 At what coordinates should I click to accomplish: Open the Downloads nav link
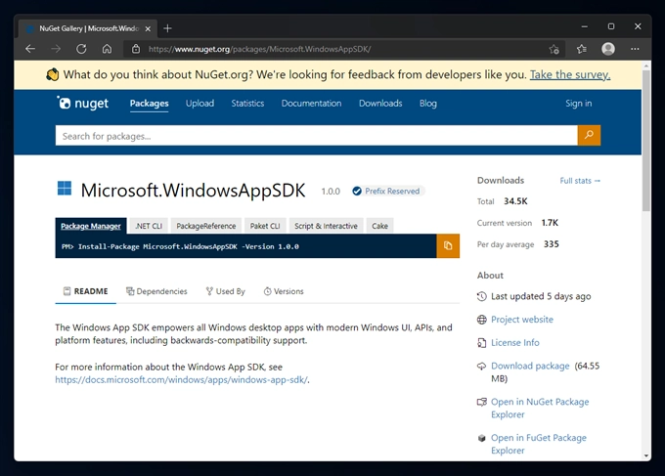pos(380,104)
